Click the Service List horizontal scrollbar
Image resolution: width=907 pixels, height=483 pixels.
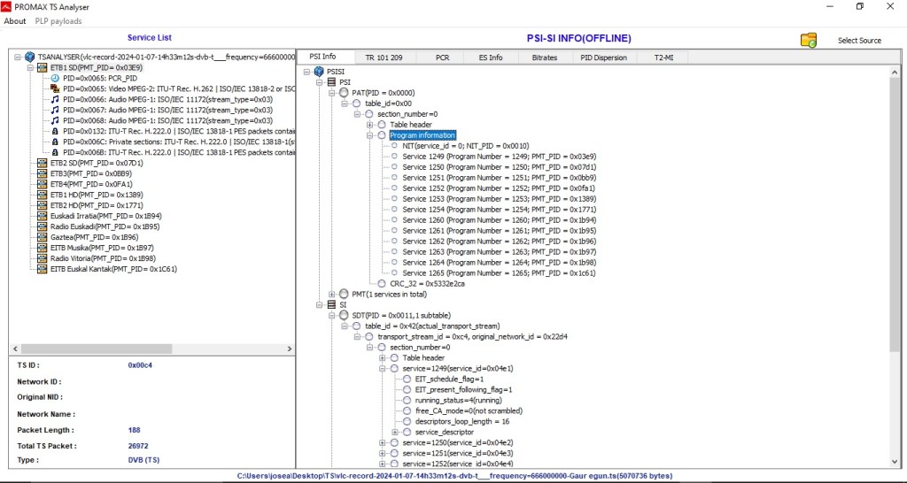pos(151,349)
